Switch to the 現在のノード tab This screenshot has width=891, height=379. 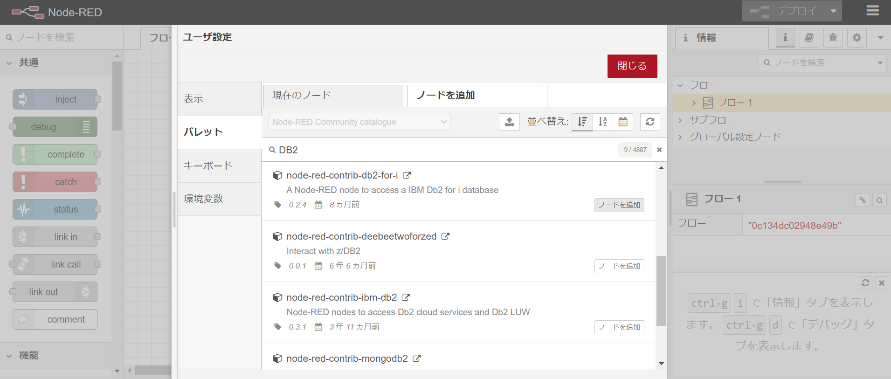click(333, 96)
